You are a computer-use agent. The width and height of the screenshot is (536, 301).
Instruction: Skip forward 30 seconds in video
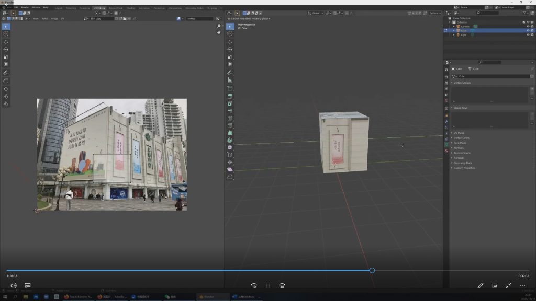pos(282,286)
